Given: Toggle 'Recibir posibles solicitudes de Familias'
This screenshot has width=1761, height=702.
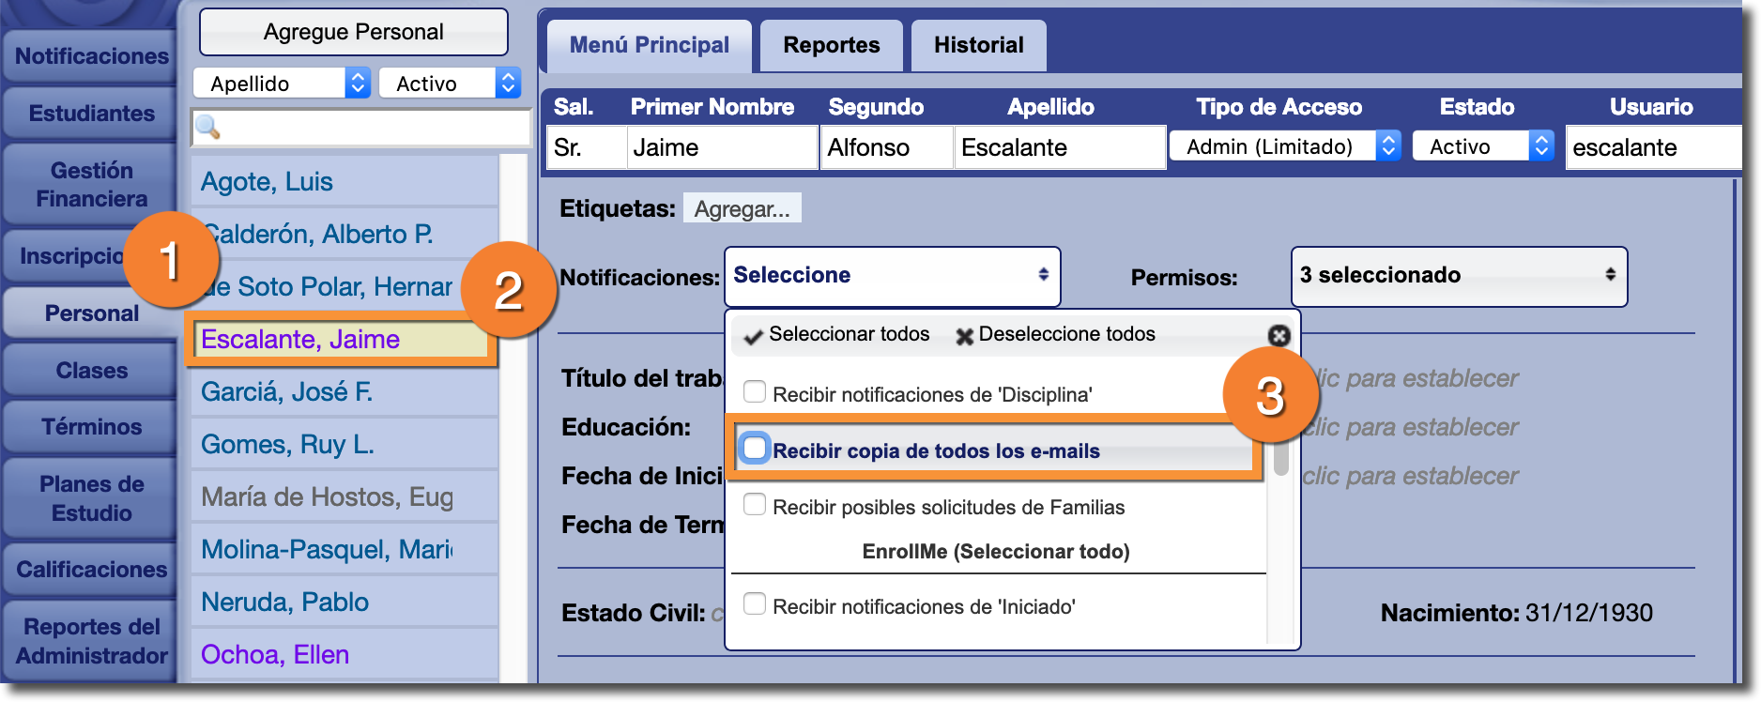Looking at the screenshot, I should tap(755, 505).
